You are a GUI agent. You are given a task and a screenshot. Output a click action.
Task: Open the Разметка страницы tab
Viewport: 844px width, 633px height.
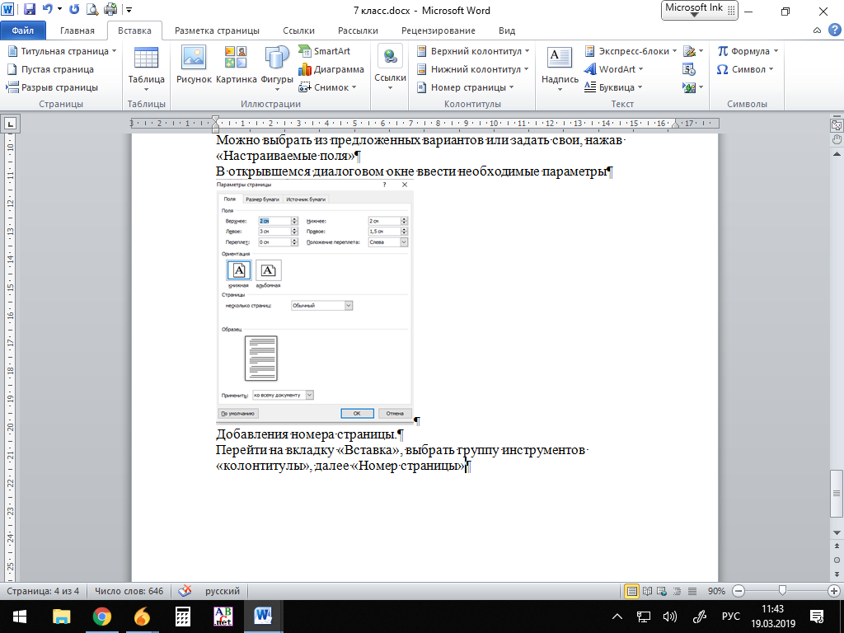tap(217, 30)
